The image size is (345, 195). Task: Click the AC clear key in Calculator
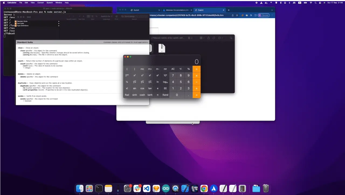[173, 69]
